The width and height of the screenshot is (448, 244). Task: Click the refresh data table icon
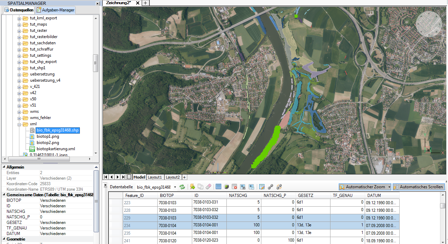[182, 187]
